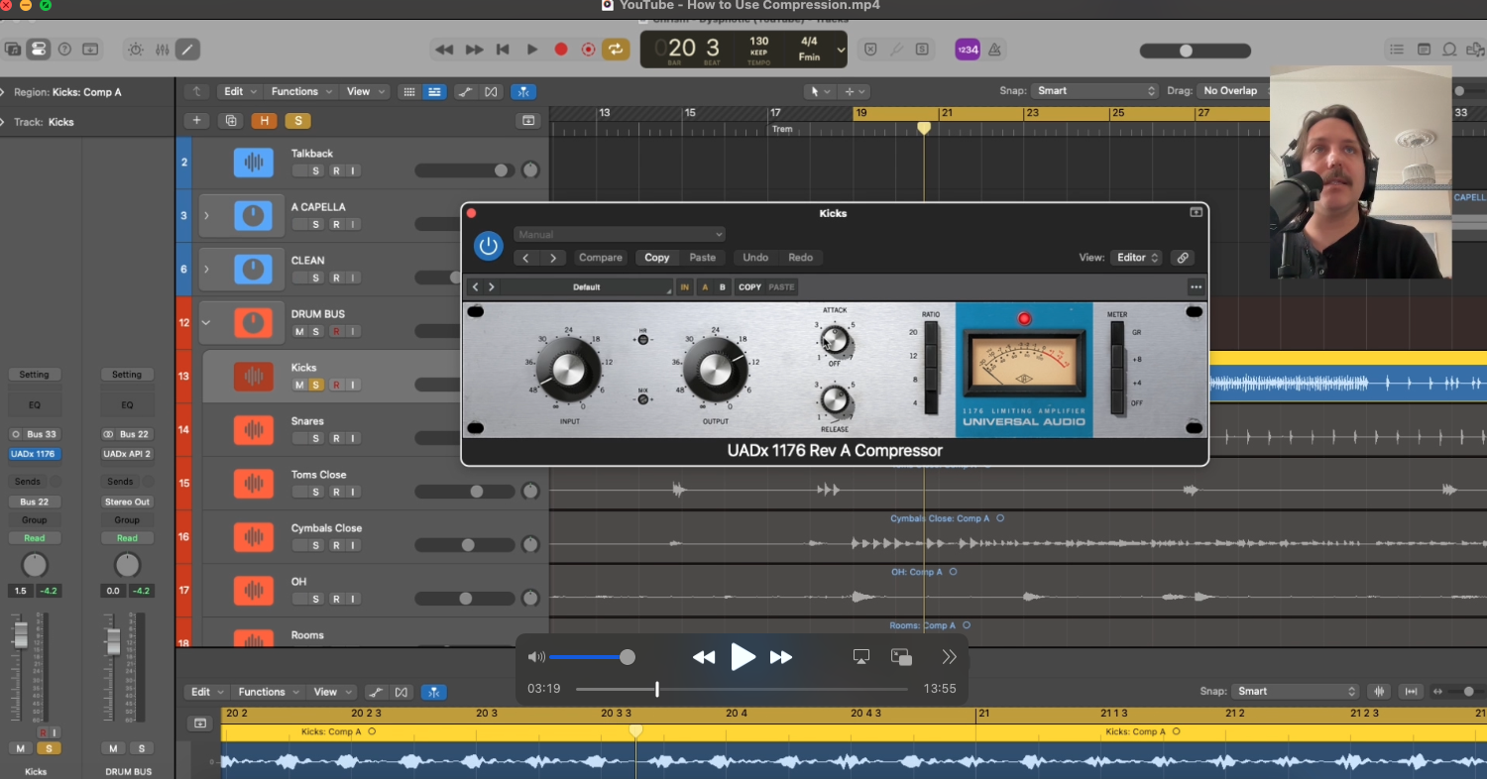Click the master volume slider in control bar
The width and height of the screenshot is (1487, 779).
tap(1195, 51)
